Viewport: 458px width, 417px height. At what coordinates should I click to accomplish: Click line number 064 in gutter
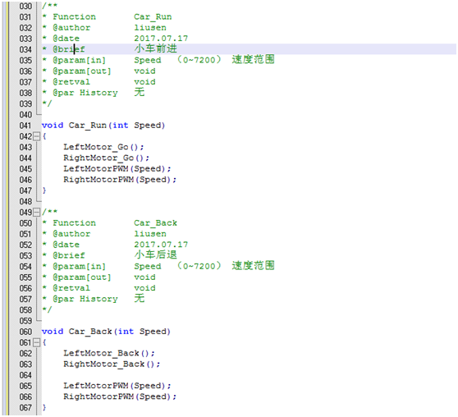coord(25,375)
